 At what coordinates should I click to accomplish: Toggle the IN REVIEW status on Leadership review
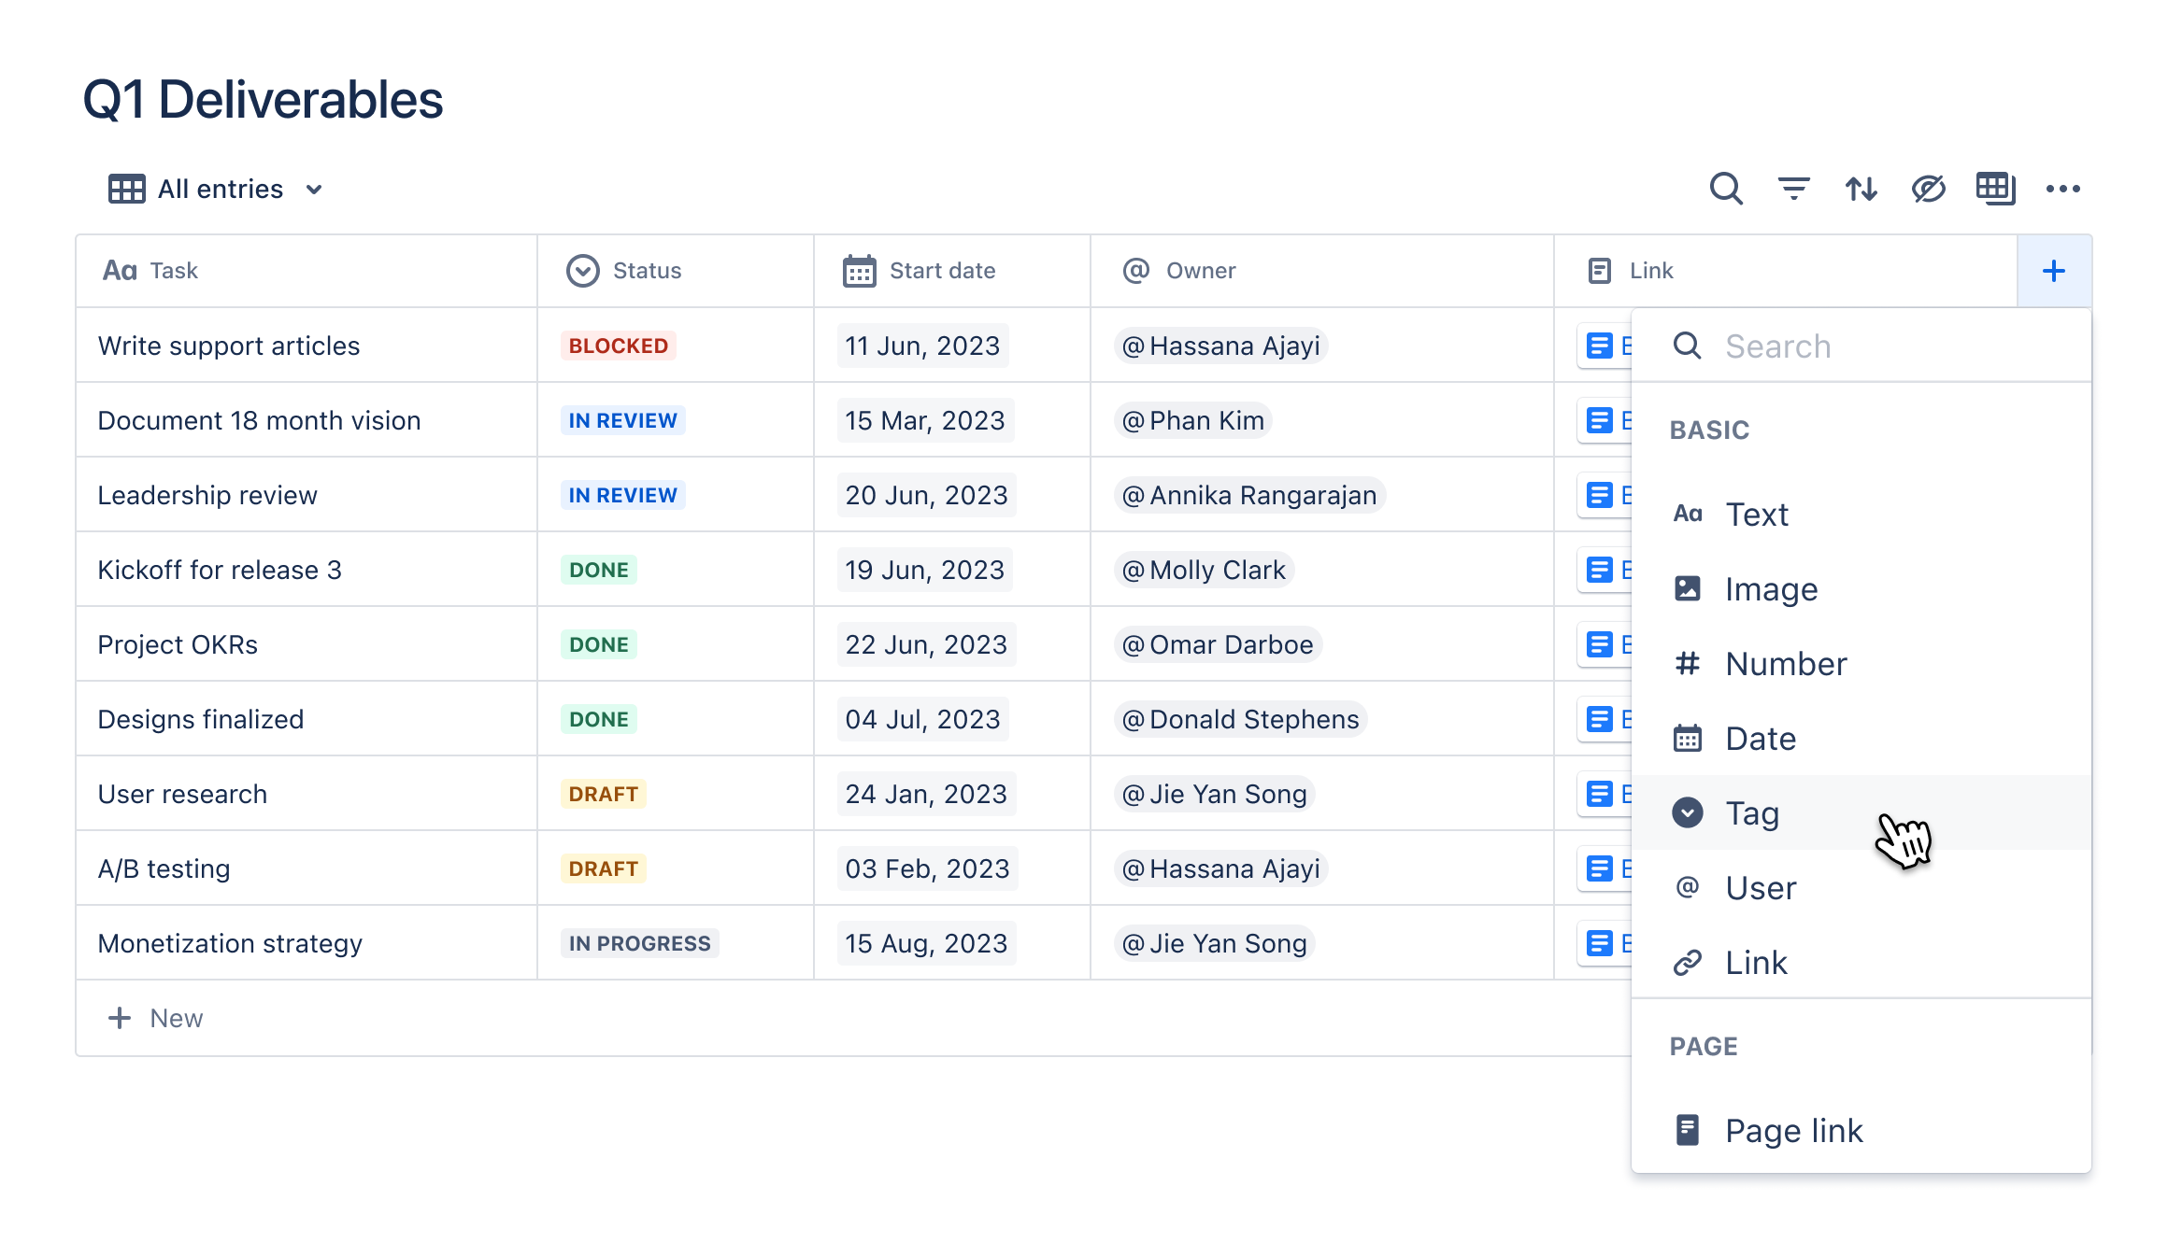(x=622, y=494)
